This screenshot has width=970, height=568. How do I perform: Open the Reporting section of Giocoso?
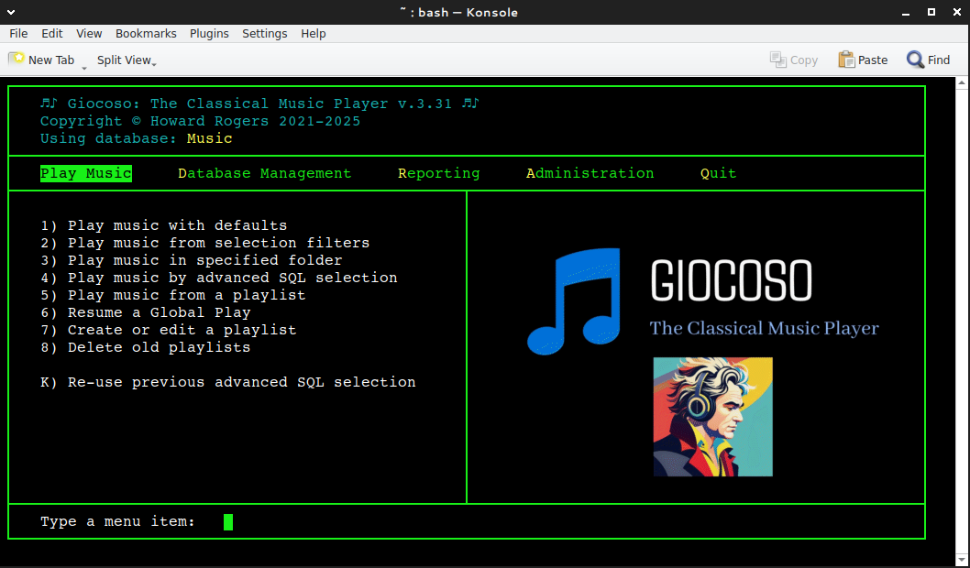tap(439, 172)
